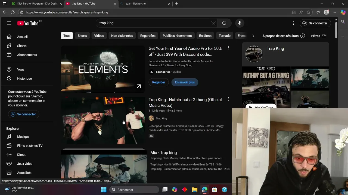
Task: Open the YouTube settings three-dot menu
Action: 293,23
